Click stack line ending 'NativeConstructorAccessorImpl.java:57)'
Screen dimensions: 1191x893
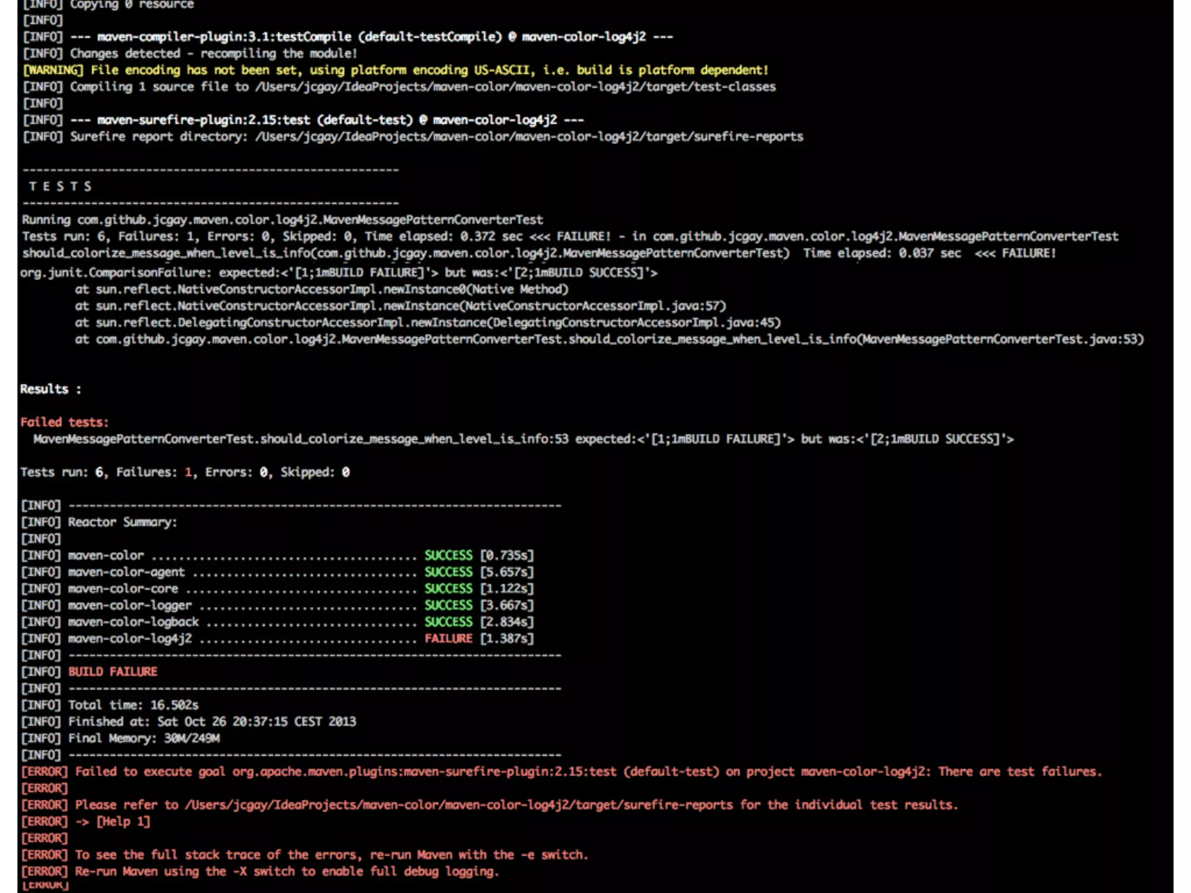click(401, 306)
